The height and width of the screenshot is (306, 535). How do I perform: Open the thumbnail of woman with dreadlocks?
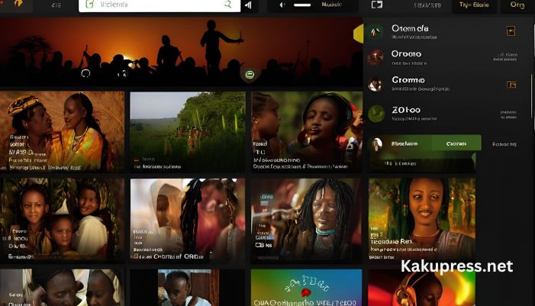(x=306, y=221)
